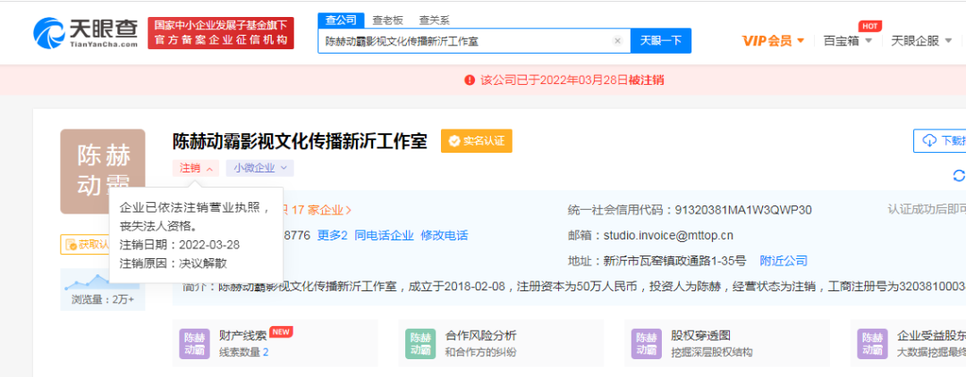Open the 百宝箱 menu
The height and width of the screenshot is (377, 966).
[x=848, y=41]
